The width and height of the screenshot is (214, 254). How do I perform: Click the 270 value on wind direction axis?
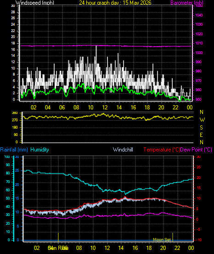coord(15,120)
